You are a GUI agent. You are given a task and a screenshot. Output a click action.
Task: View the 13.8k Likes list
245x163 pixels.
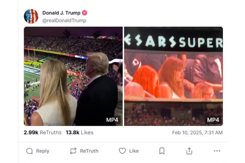tap(79, 132)
